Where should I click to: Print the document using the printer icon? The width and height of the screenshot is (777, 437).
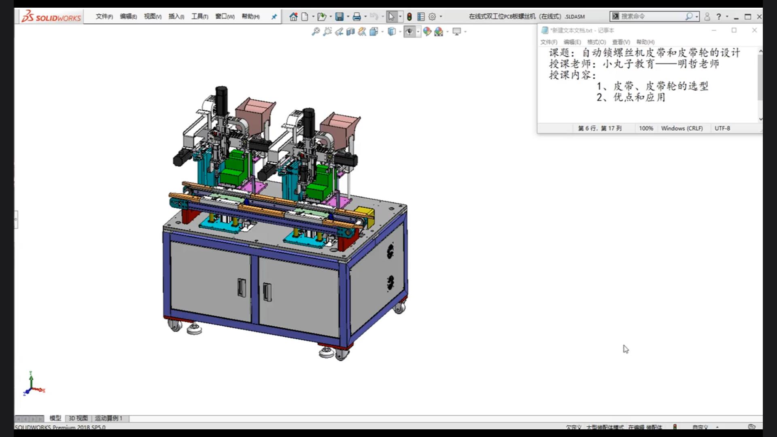pos(357,17)
